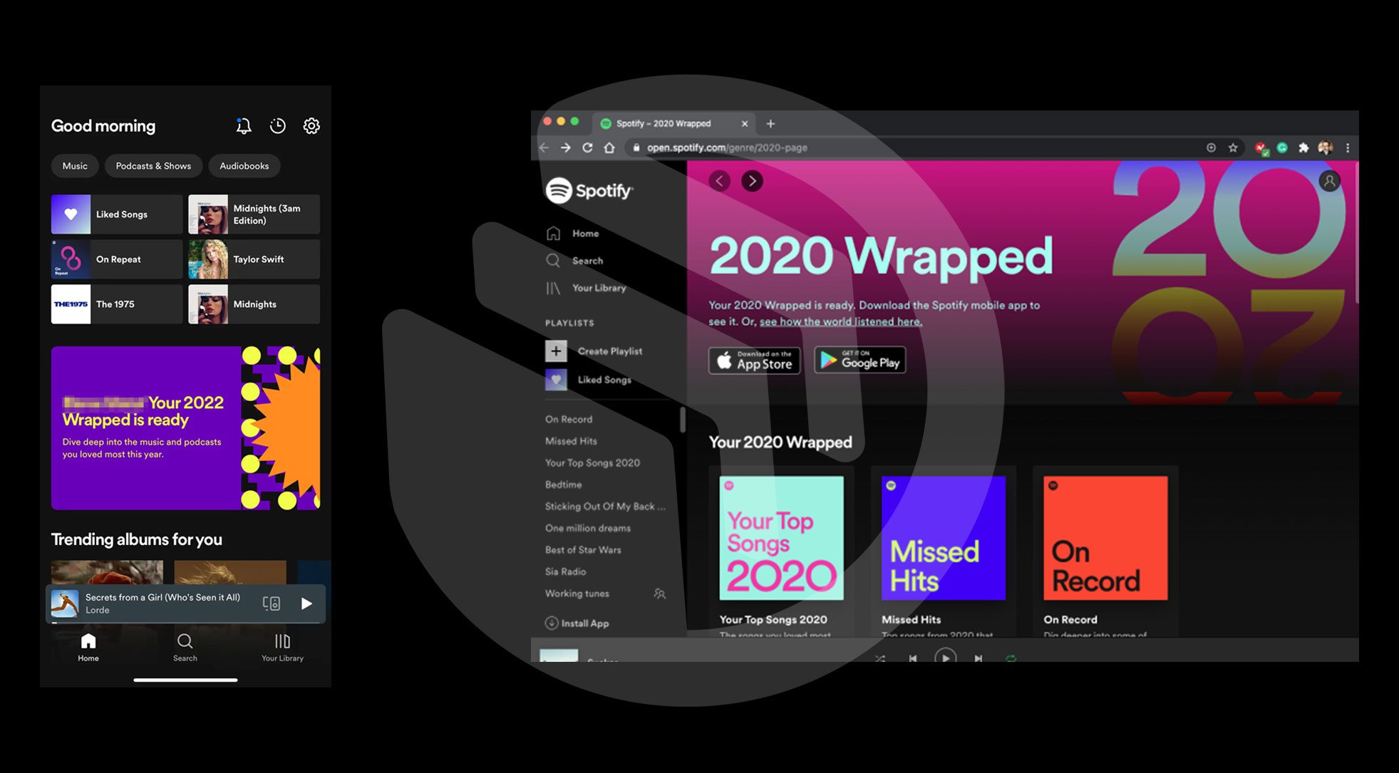The height and width of the screenshot is (773, 1399).
Task: Click Download on the App Store badge
Action: click(x=754, y=360)
